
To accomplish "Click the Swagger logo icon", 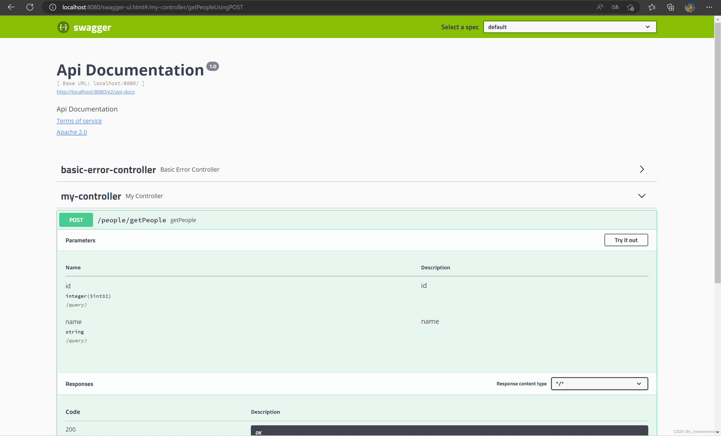I will (x=63, y=27).
